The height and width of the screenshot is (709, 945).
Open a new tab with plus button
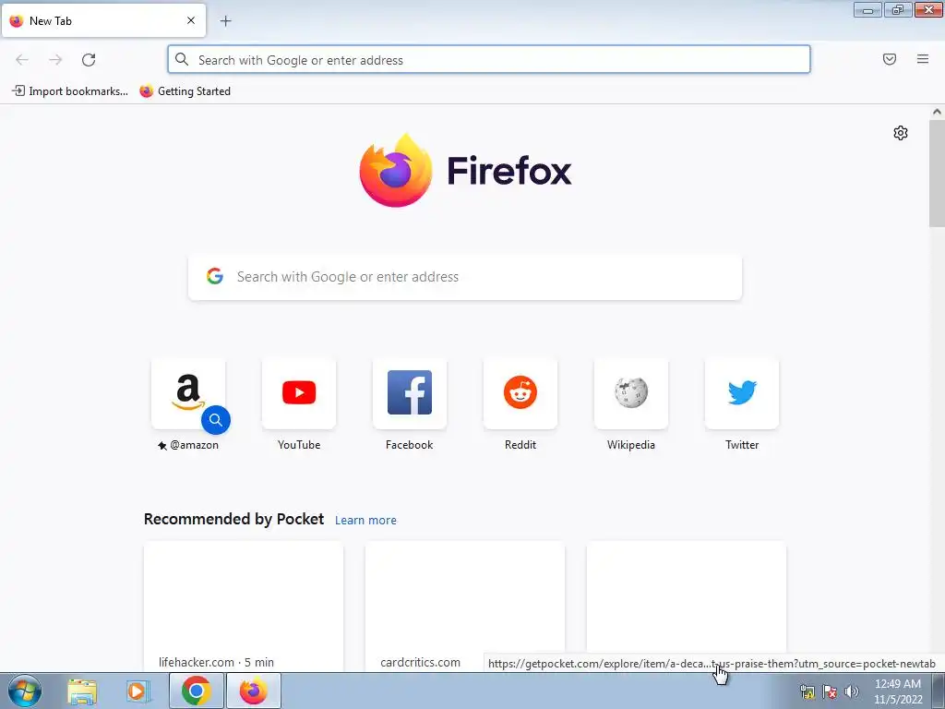(x=225, y=21)
